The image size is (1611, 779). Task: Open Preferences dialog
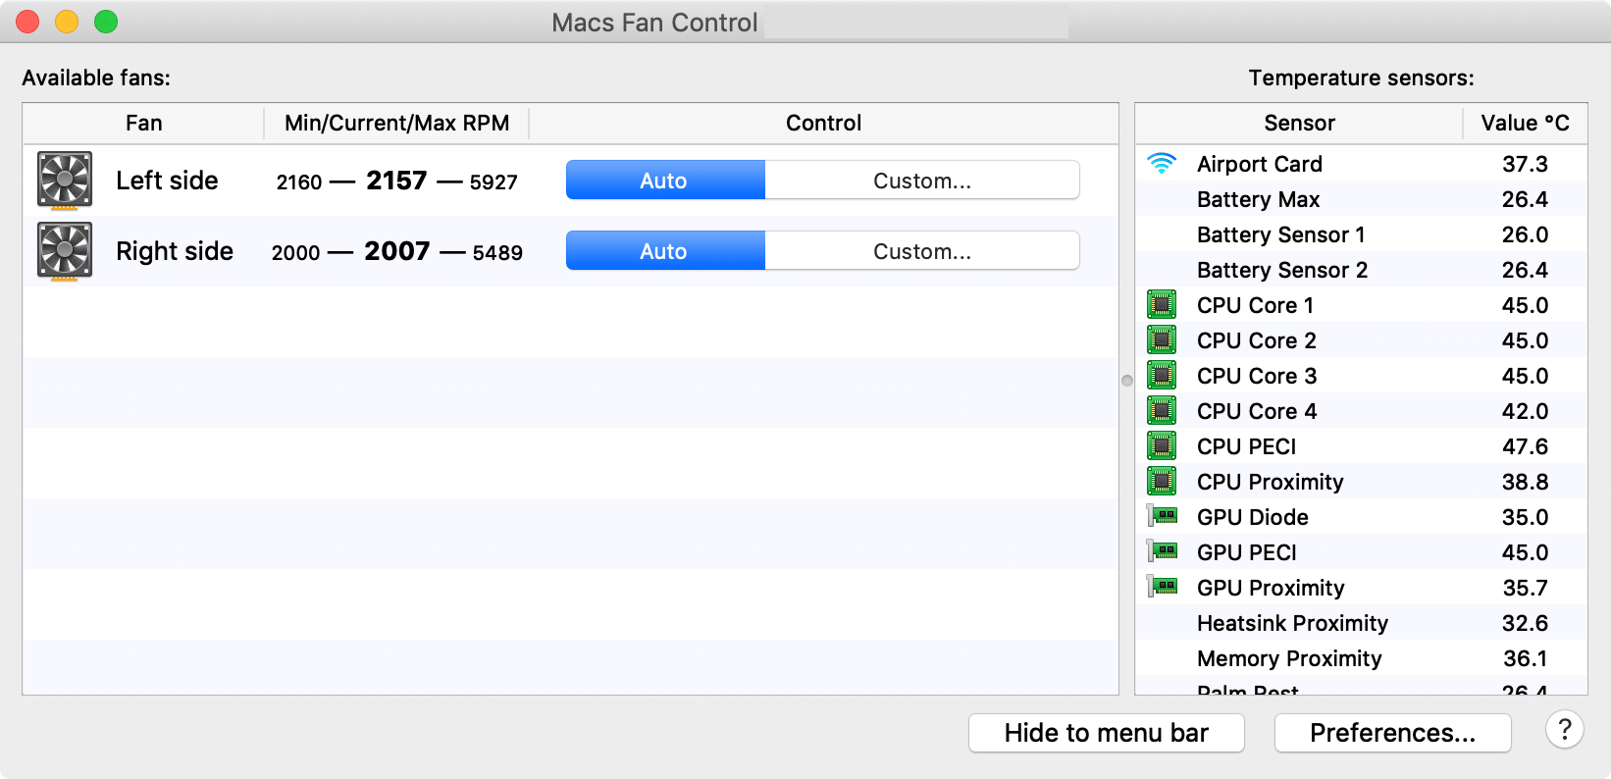[x=1392, y=733]
